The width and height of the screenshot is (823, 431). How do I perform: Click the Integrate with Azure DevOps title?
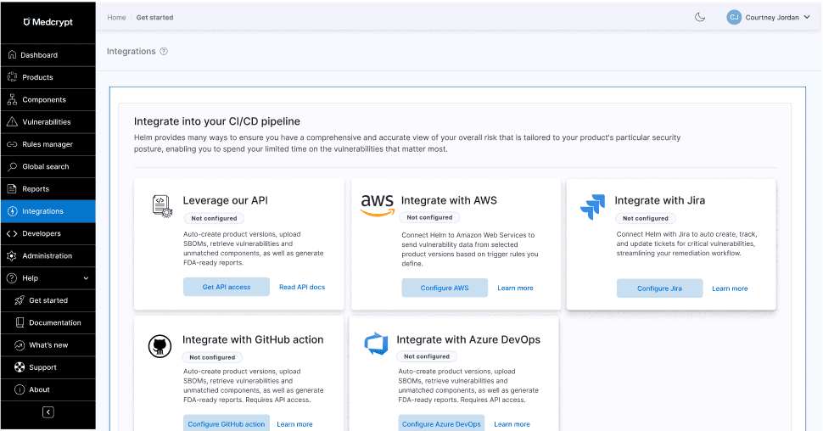point(468,339)
